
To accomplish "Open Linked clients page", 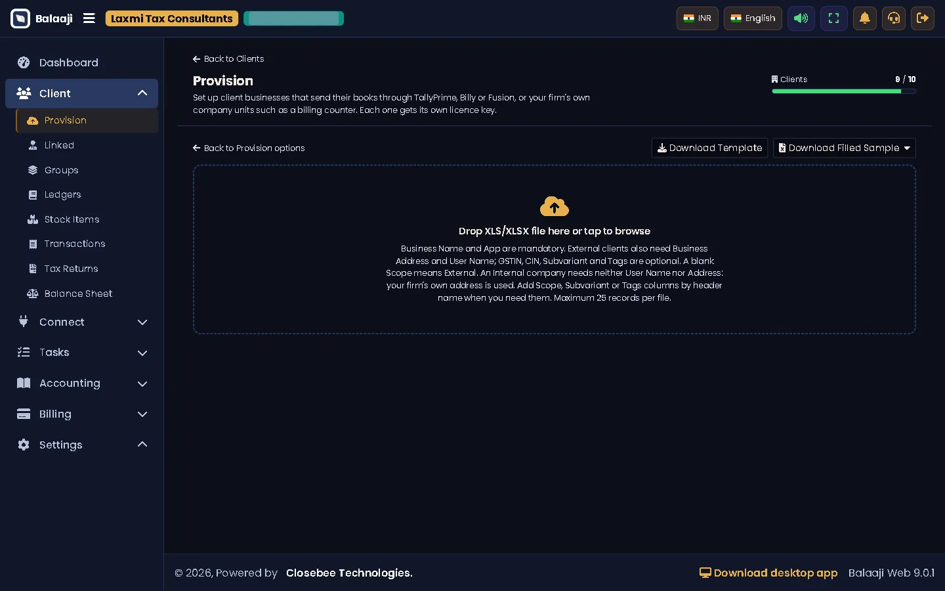I will [x=87, y=145].
